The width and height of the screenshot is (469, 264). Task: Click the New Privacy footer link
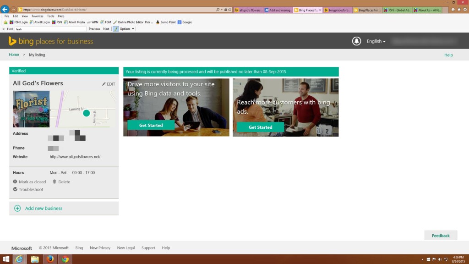[x=100, y=248]
